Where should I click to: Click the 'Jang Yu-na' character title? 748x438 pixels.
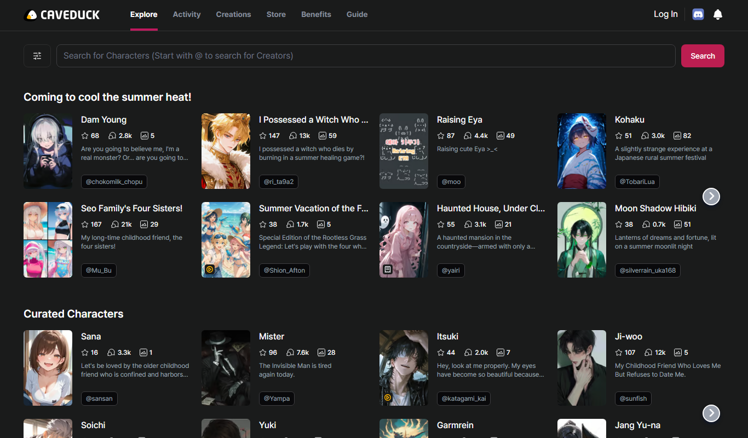(x=637, y=425)
